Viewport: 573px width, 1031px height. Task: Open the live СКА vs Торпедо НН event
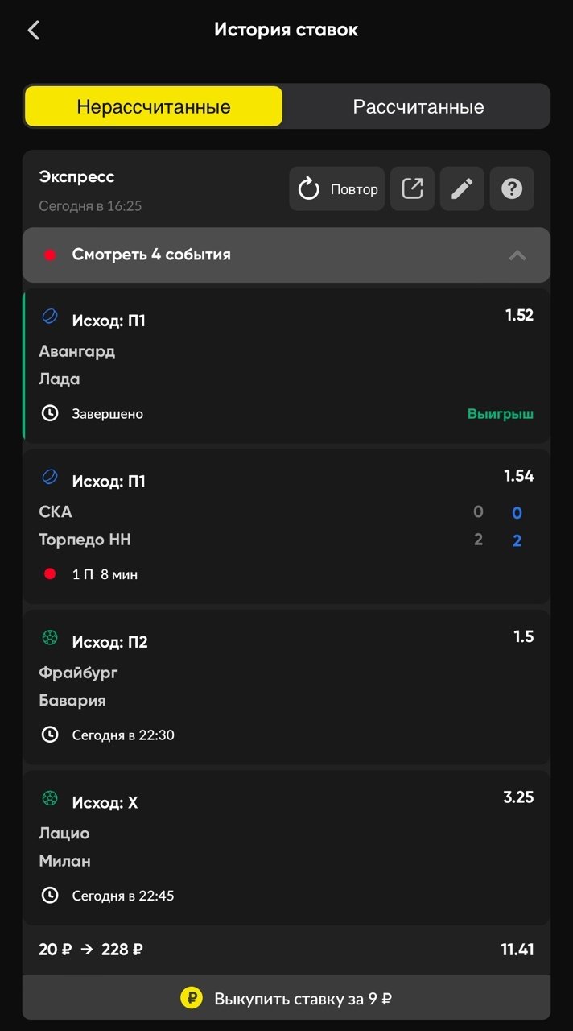pos(241,527)
